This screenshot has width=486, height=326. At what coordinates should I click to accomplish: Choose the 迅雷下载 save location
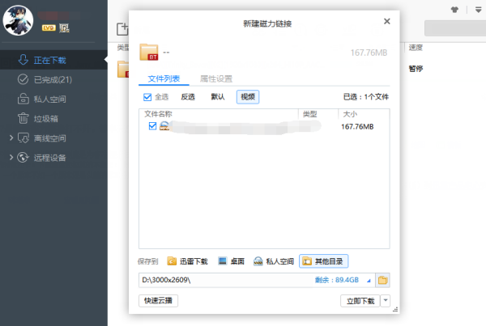pyautogui.click(x=187, y=261)
